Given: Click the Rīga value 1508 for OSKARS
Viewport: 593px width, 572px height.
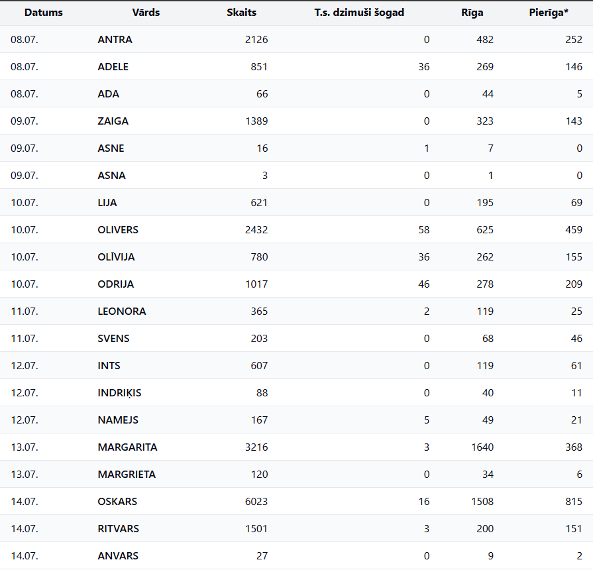Looking at the screenshot, I should tap(482, 502).
